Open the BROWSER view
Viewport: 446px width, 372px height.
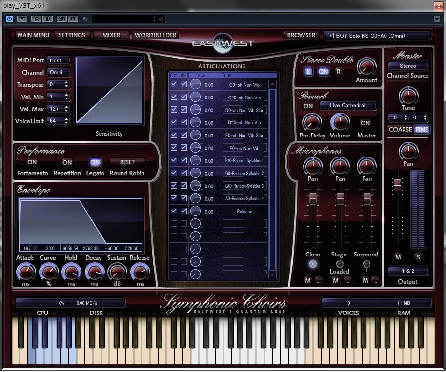tap(301, 35)
